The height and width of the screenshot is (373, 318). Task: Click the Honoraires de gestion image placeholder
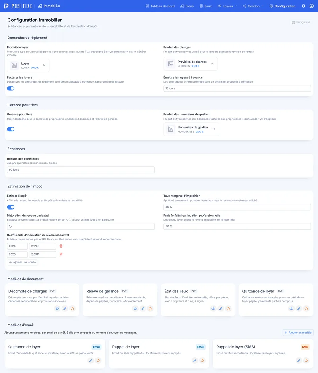[171, 129]
